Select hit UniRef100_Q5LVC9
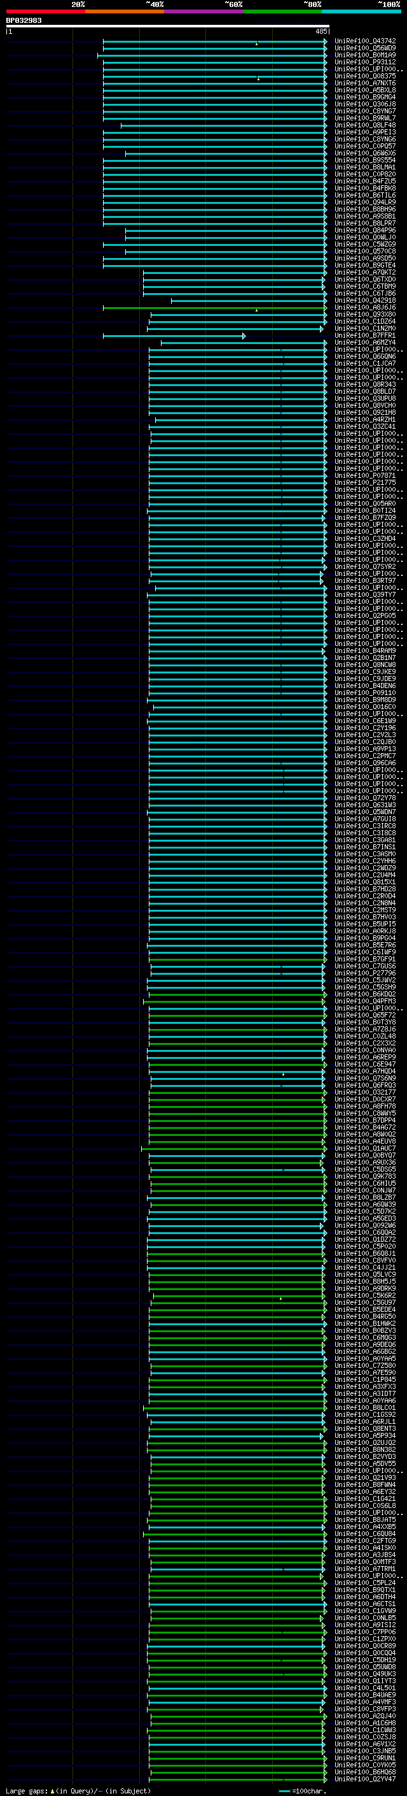This screenshot has height=1796, width=407. pos(364,1275)
